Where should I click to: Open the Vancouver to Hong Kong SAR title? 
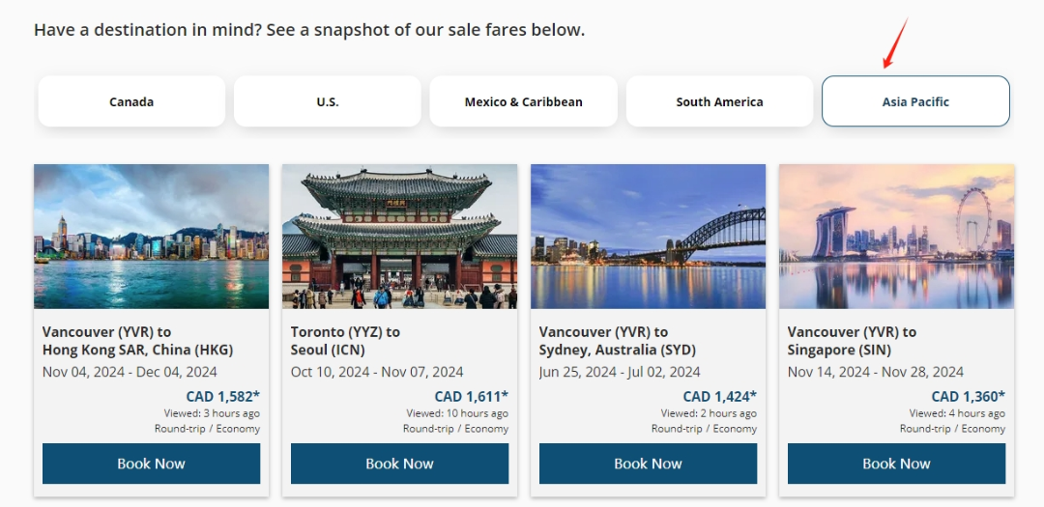(x=137, y=341)
